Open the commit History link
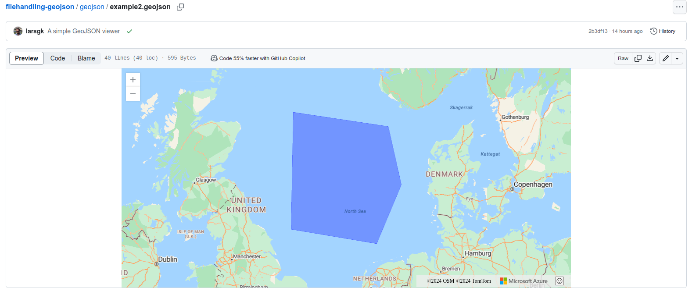The image size is (692, 302). pos(663,31)
